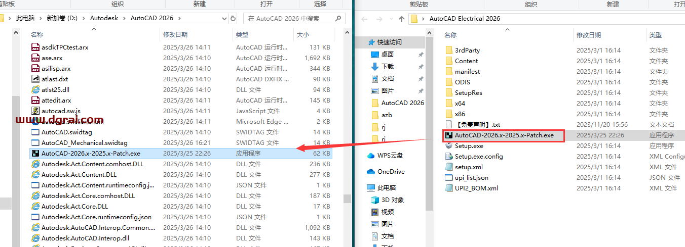Select the AutoCAD.swidtag file icon
This screenshot has width=685, height=247.
tap(35, 132)
